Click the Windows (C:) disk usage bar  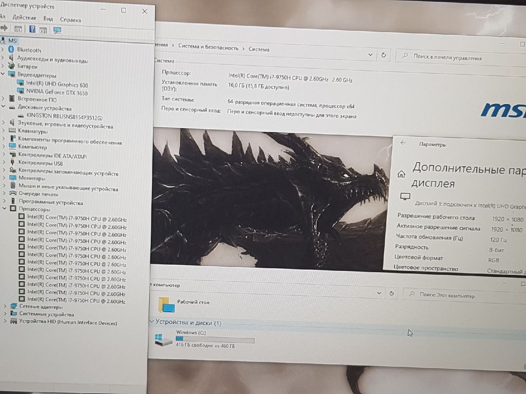pyautogui.click(x=215, y=340)
